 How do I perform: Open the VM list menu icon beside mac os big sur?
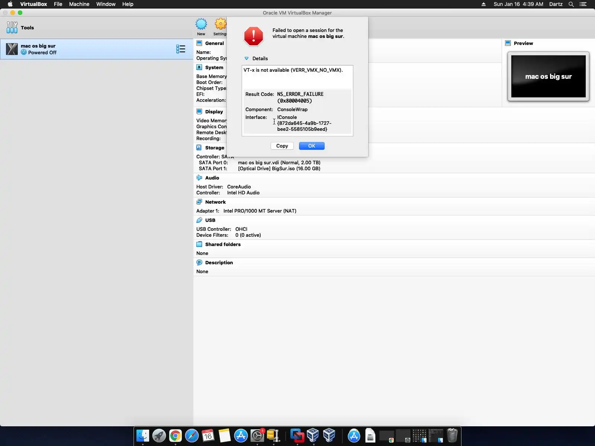tap(181, 49)
